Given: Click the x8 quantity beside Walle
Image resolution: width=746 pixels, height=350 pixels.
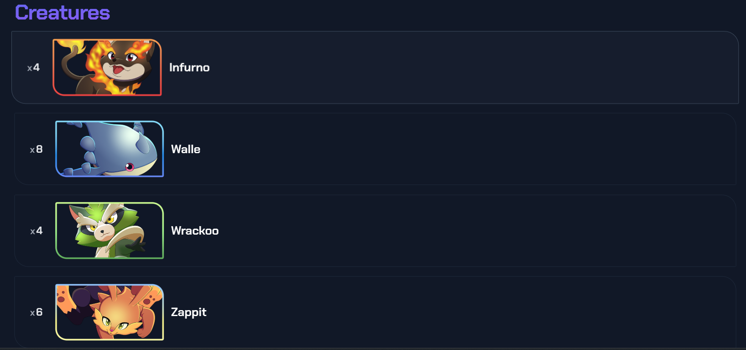Looking at the screenshot, I should point(36,149).
